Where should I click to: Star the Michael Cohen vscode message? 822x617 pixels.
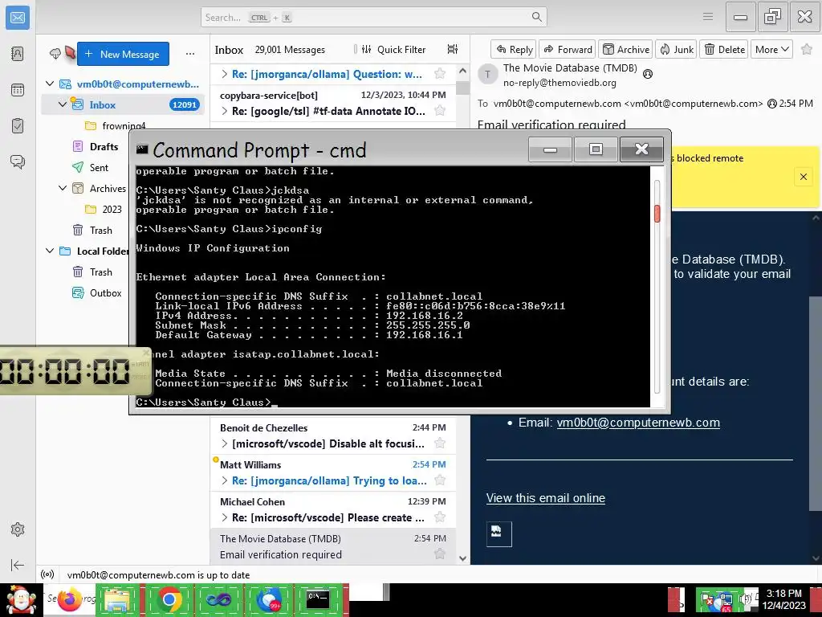[440, 517]
